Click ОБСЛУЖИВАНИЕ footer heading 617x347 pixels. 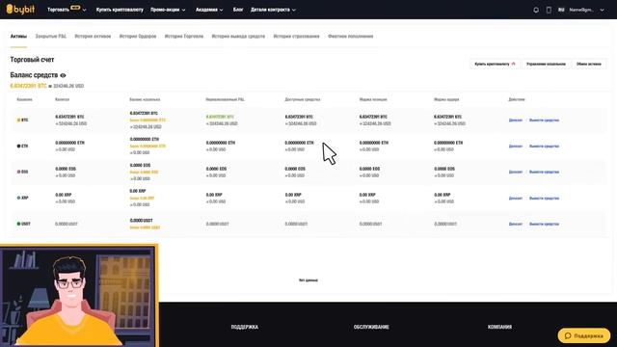coord(371,327)
